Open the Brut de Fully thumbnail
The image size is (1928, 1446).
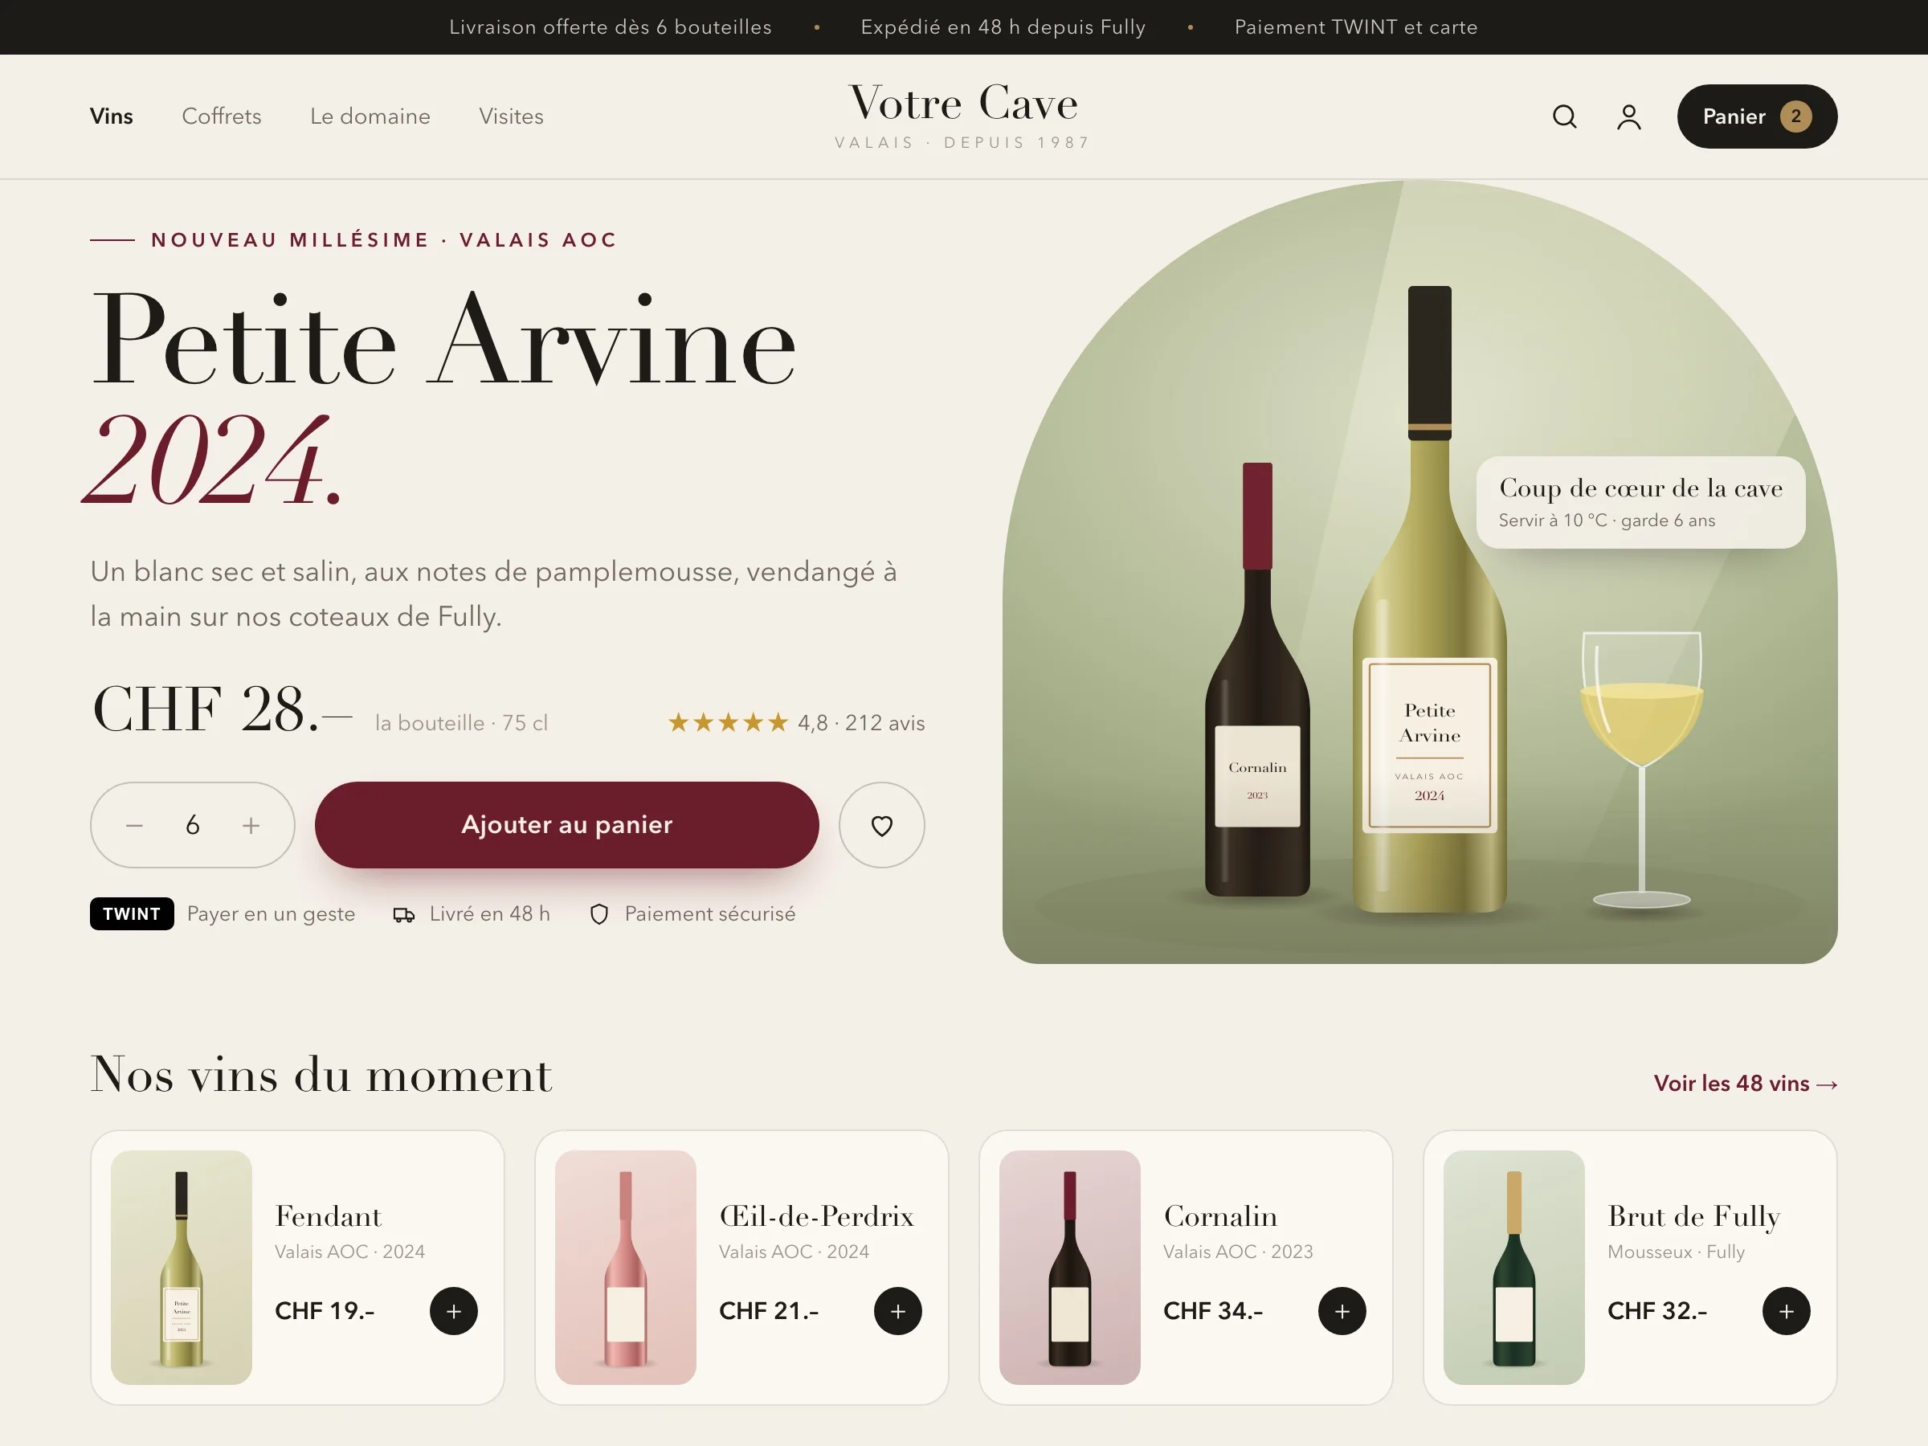[x=1514, y=1268]
